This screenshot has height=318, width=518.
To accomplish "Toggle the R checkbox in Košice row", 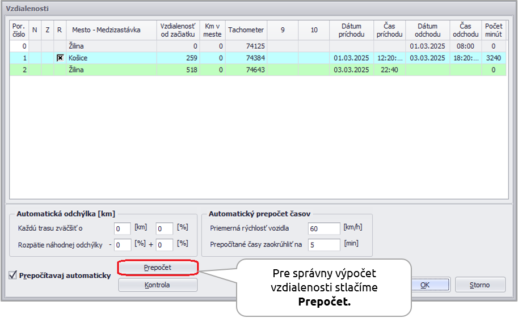I will coord(60,58).
